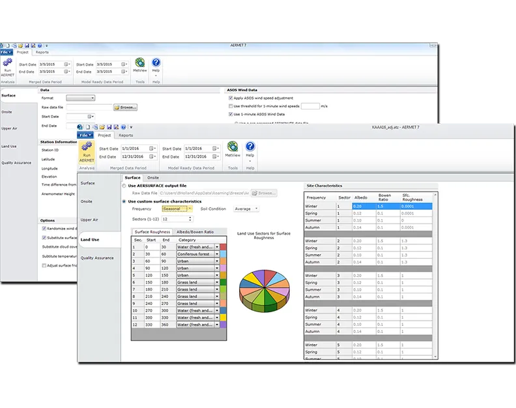Select Quality Assurance in front window sidebar
516x408 pixels.
[x=96, y=258]
